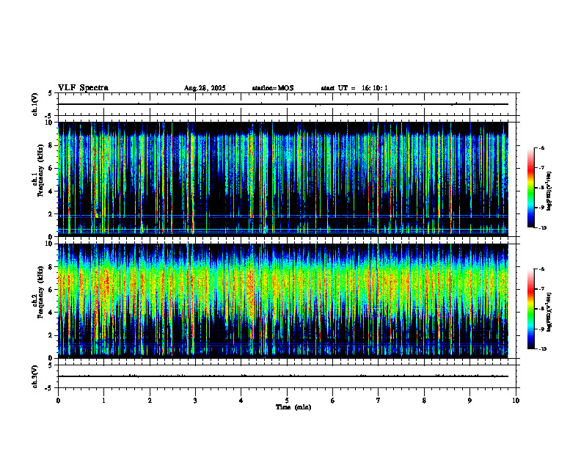Click the "ch.1(V)" waveform axis label

pos(35,104)
